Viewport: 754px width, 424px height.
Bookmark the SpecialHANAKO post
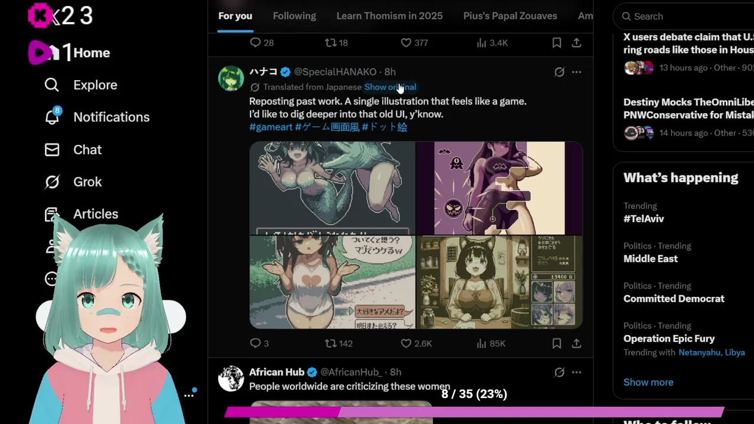point(557,343)
